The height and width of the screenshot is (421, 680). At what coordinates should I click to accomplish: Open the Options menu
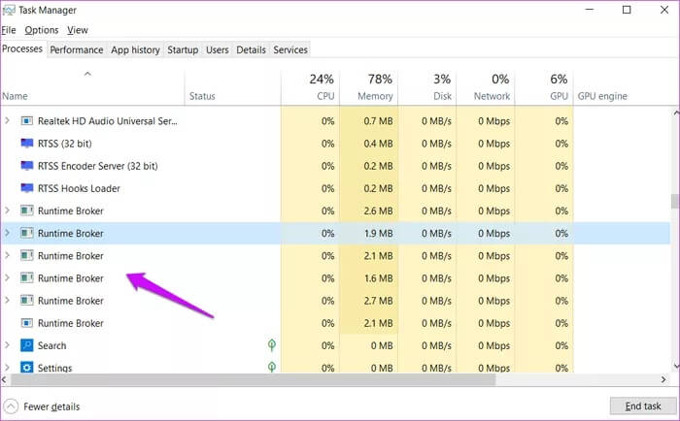click(42, 30)
